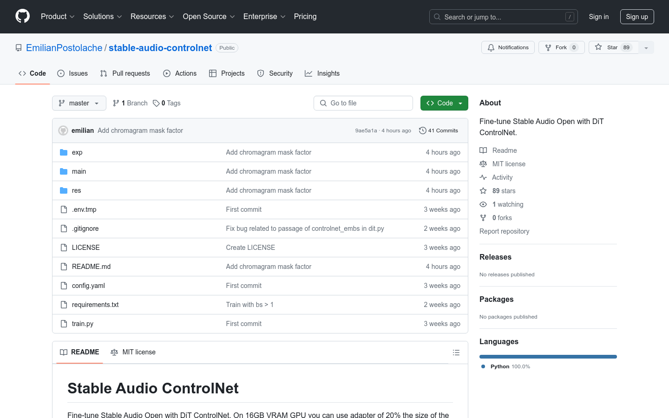669x418 pixels.
Task: Click the Sign in link
Action: click(x=599, y=17)
